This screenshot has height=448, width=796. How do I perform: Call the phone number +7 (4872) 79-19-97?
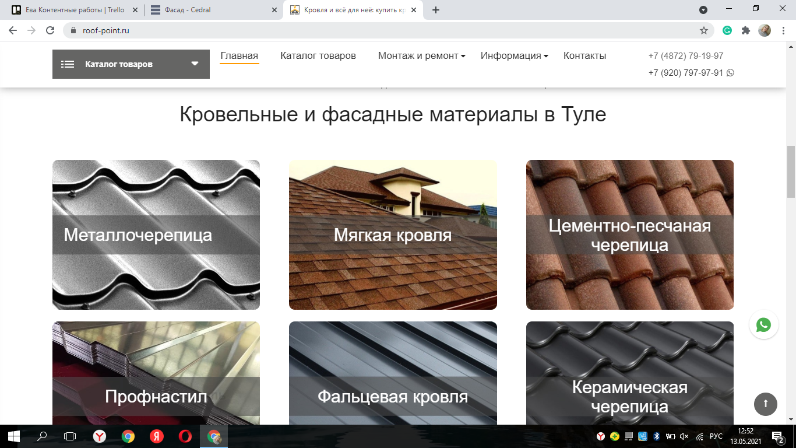pos(685,56)
